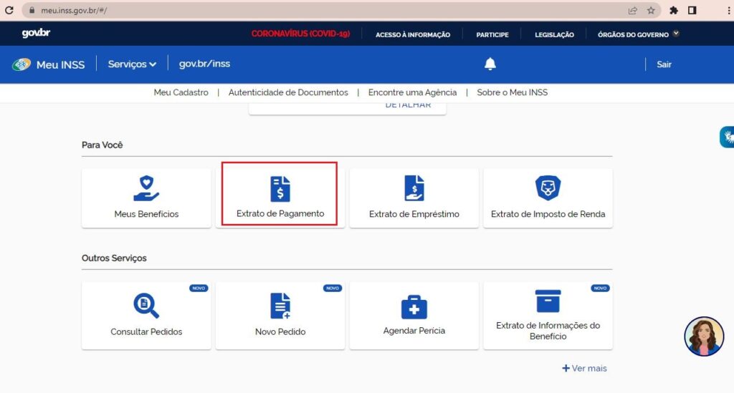Click the Agendar Perícia medical kit icon
This screenshot has width=734, height=393.
pos(414,307)
